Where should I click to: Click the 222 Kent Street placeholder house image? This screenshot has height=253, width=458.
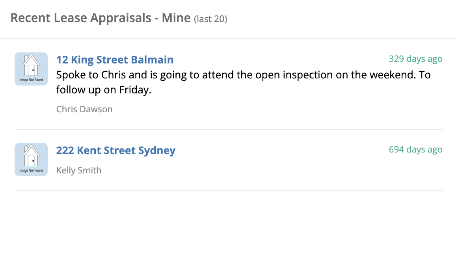(x=31, y=160)
